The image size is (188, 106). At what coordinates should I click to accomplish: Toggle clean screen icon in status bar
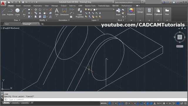(182, 103)
